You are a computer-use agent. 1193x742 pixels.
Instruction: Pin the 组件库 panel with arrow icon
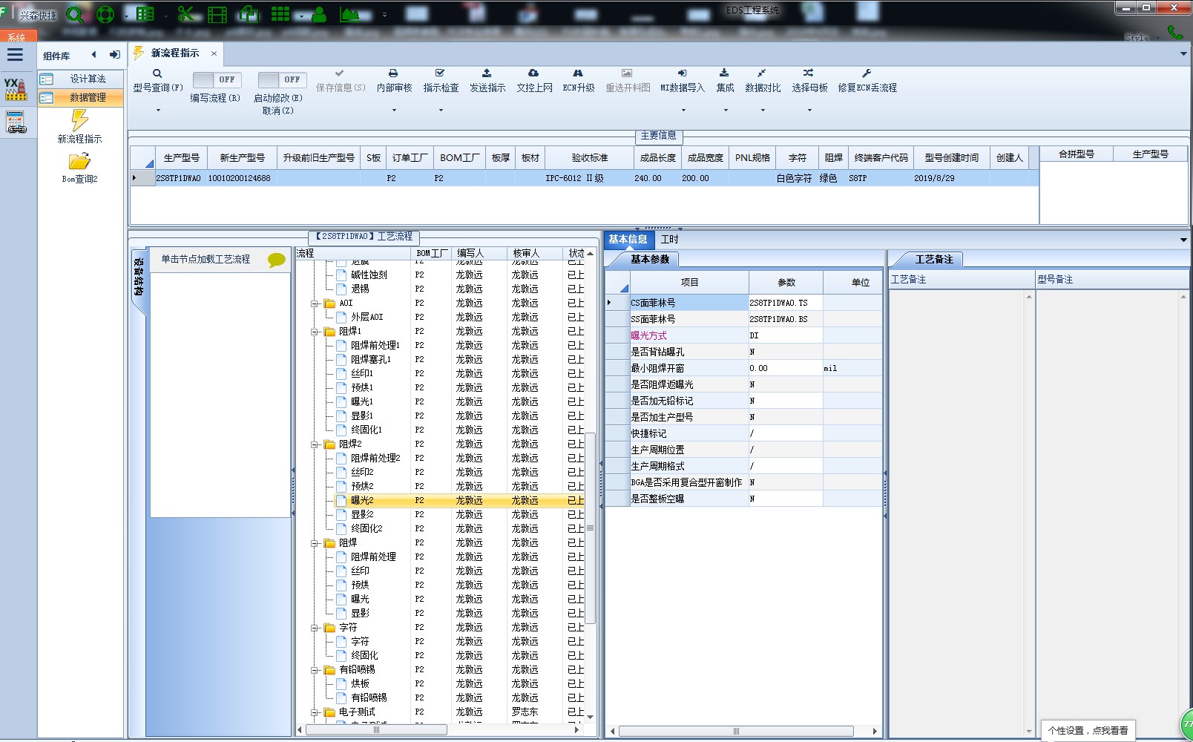click(x=114, y=55)
